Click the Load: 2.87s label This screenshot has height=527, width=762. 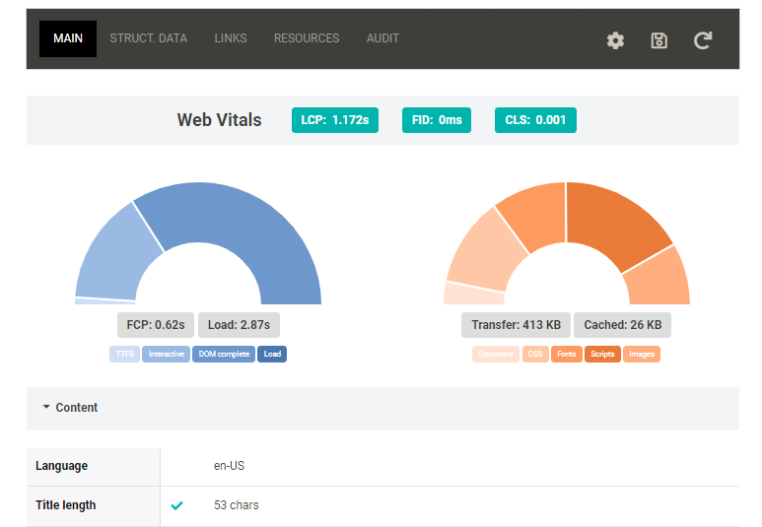tap(239, 325)
